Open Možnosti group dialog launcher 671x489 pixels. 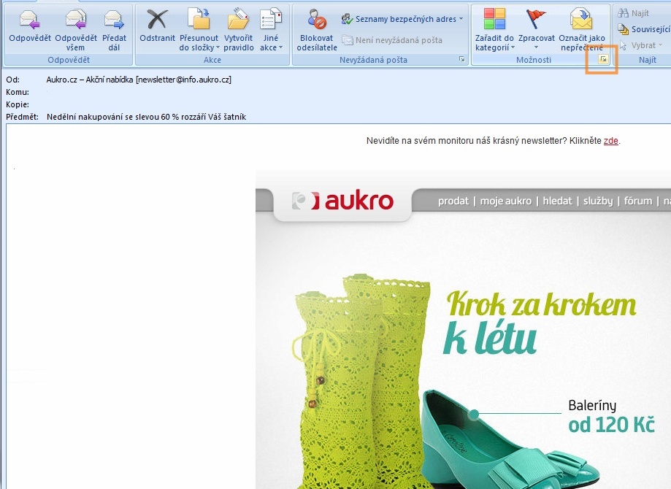(x=603, y=60)
